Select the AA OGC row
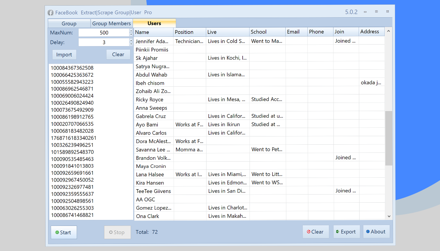 coord(259,199)
